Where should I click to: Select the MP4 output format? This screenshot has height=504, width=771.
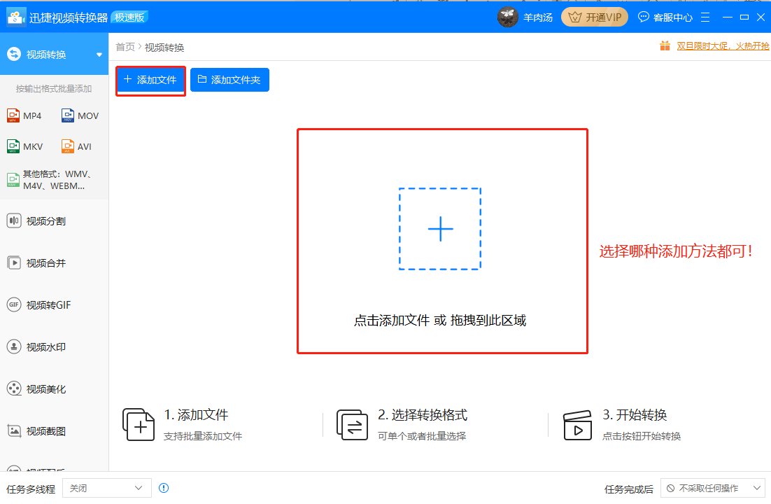[x=24, y=115]
